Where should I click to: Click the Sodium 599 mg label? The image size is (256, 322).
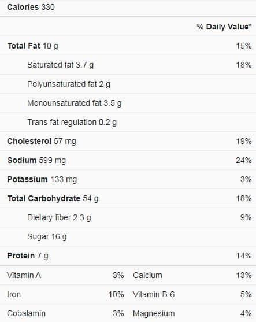pos(36,160)
